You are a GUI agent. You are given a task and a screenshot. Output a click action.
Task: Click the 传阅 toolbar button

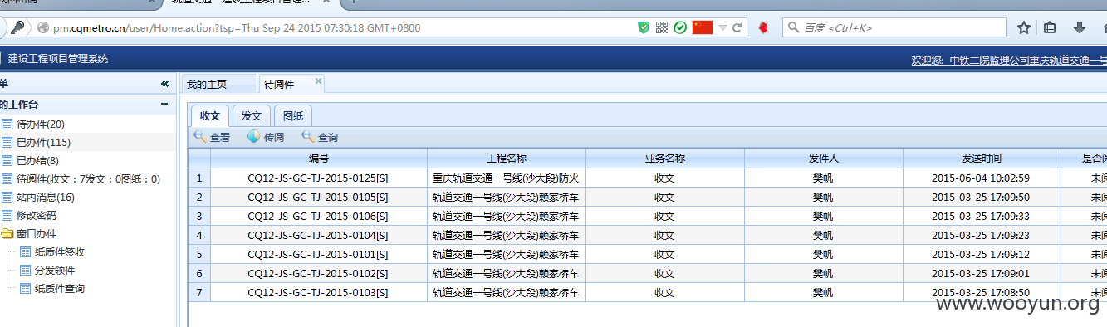266,137
